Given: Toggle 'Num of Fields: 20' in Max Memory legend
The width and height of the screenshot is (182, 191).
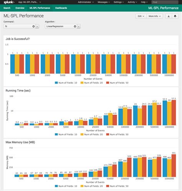Looking at the screenshot, I should tap(92, 186).
